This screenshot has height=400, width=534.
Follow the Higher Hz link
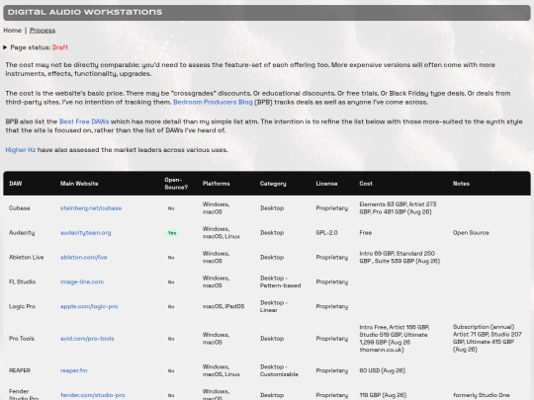21,150
